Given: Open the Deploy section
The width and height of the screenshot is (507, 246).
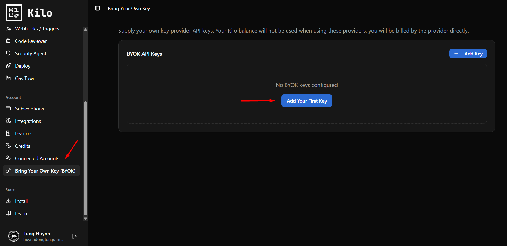Looking at the screenshot, I should click(41, 66).
